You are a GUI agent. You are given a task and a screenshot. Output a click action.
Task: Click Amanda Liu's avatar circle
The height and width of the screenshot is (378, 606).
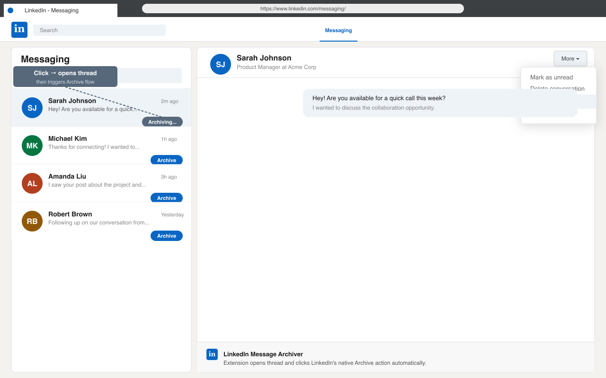[32, 183]
